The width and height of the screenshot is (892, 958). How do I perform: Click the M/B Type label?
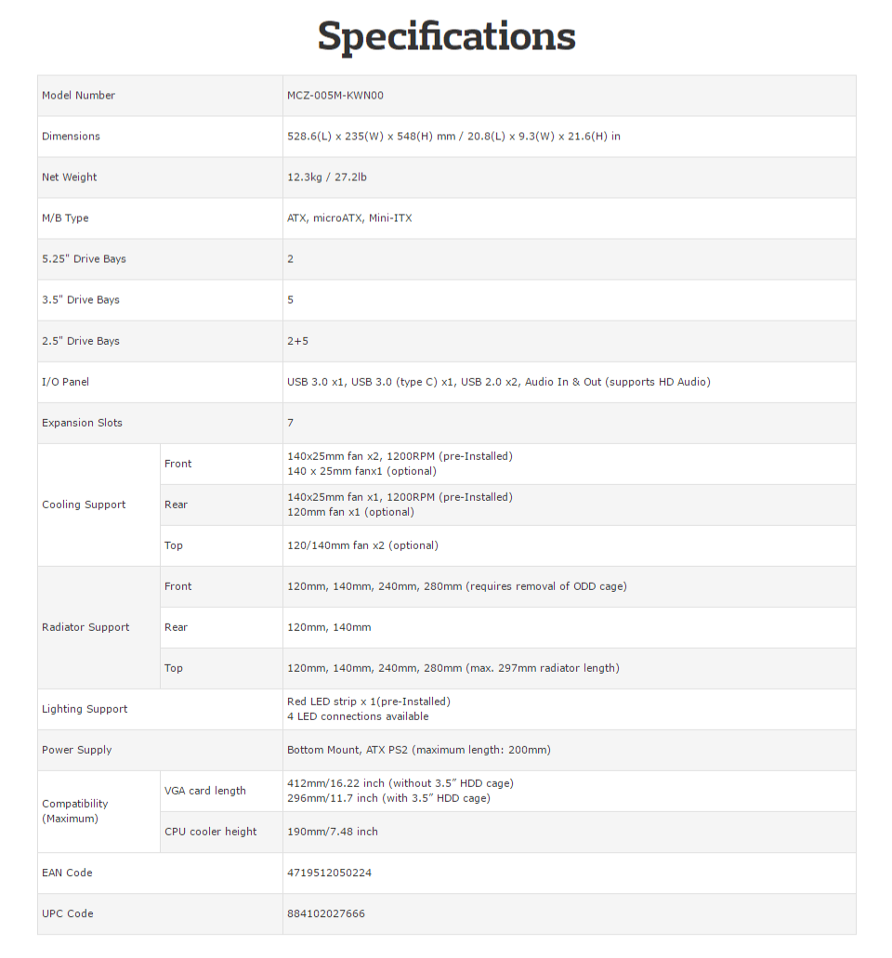point(65,218)
